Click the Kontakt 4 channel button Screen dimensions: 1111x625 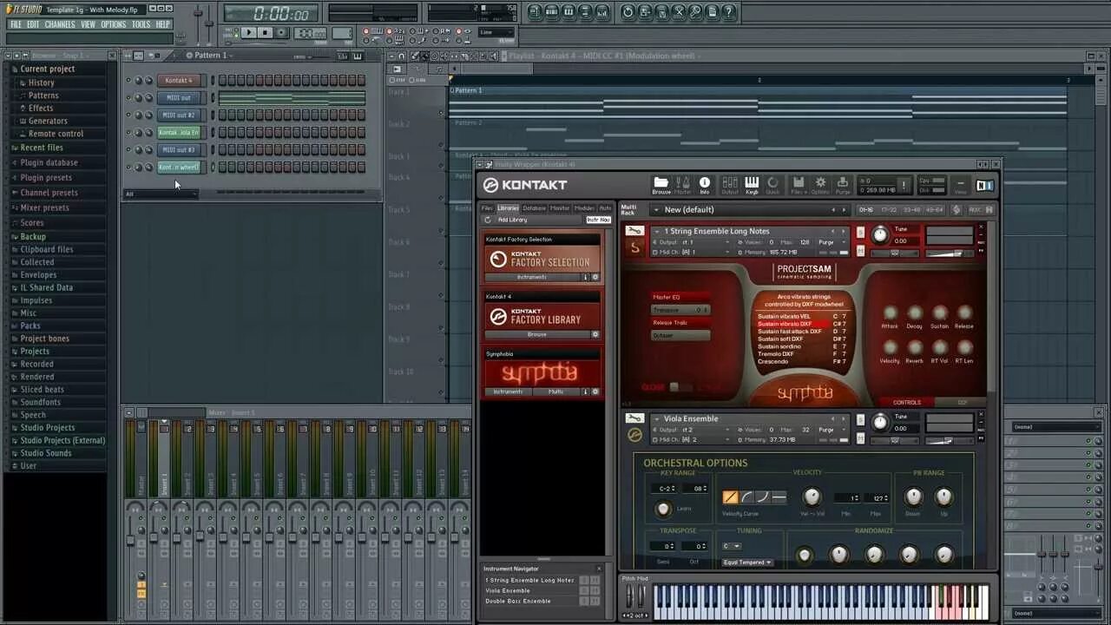click(179, 81)
